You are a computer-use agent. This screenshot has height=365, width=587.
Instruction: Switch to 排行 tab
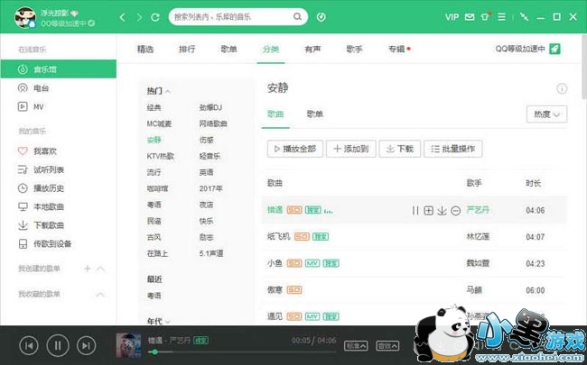coord(187,49)
